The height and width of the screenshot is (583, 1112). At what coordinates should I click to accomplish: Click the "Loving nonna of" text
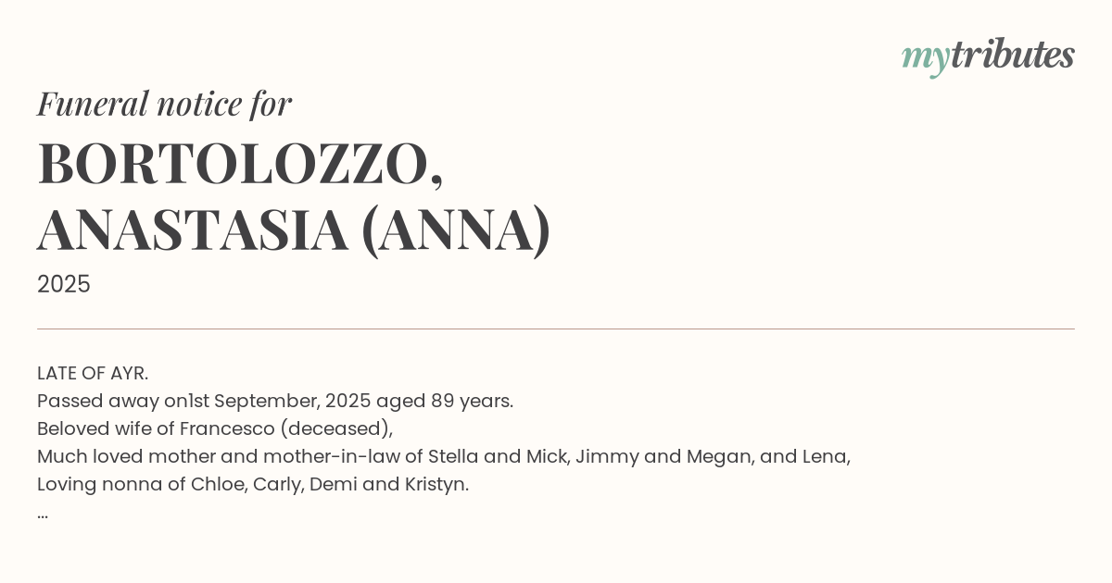[x=111, y=484]
